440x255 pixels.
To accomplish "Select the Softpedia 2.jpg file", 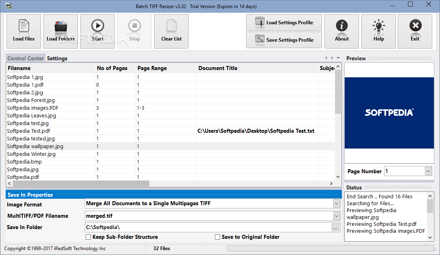I will click(x=170, y=92).
